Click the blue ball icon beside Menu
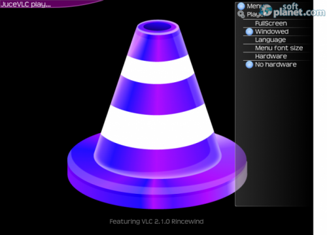 (x=241, y=6)
